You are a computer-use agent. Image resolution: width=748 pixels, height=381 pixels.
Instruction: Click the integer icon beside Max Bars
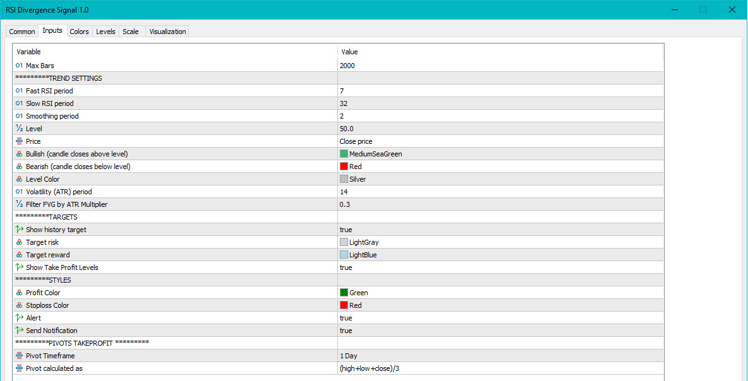pos(19,66)
